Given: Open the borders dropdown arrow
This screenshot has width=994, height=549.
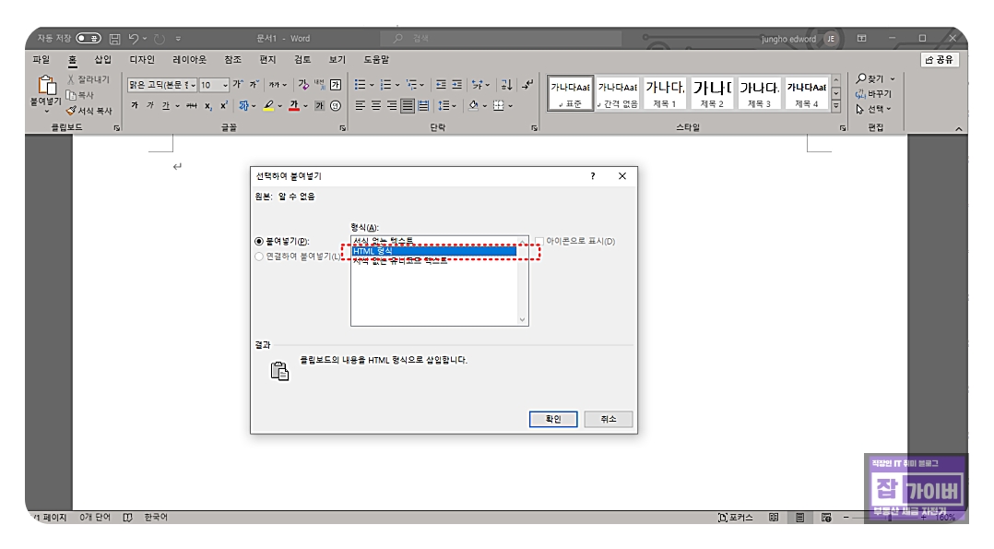Looking at the screenshot, I should click(510, 105).
